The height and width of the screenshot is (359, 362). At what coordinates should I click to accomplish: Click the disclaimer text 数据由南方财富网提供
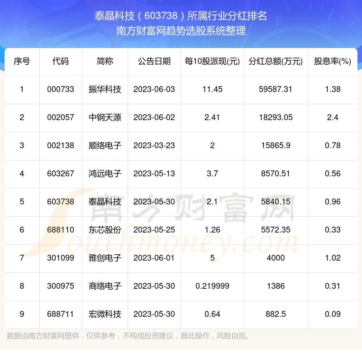click(x=43, y=335)
